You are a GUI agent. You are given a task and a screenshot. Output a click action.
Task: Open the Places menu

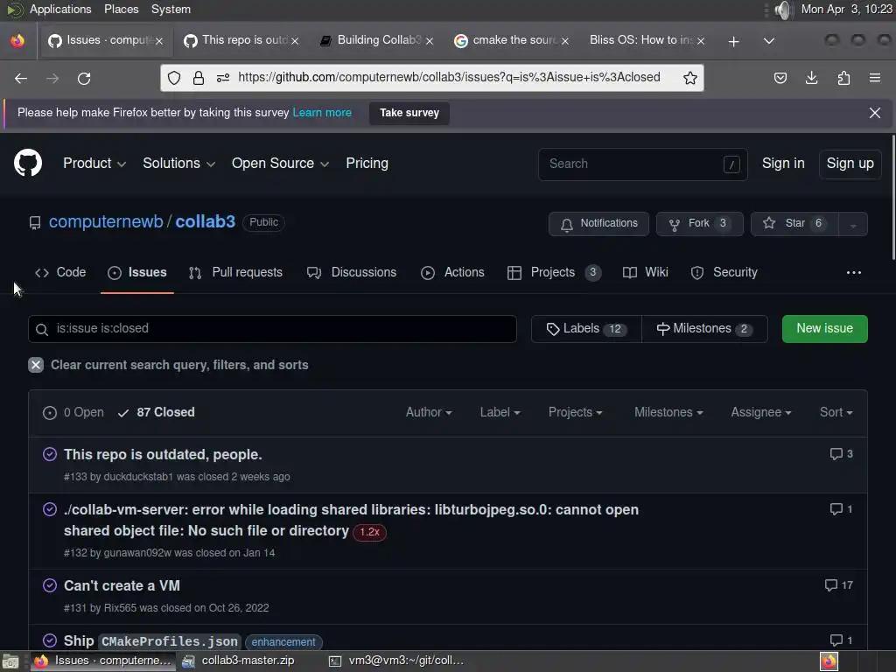coord(121,9)
